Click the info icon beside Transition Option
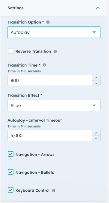109x203 pixels. tap(48, 22)
